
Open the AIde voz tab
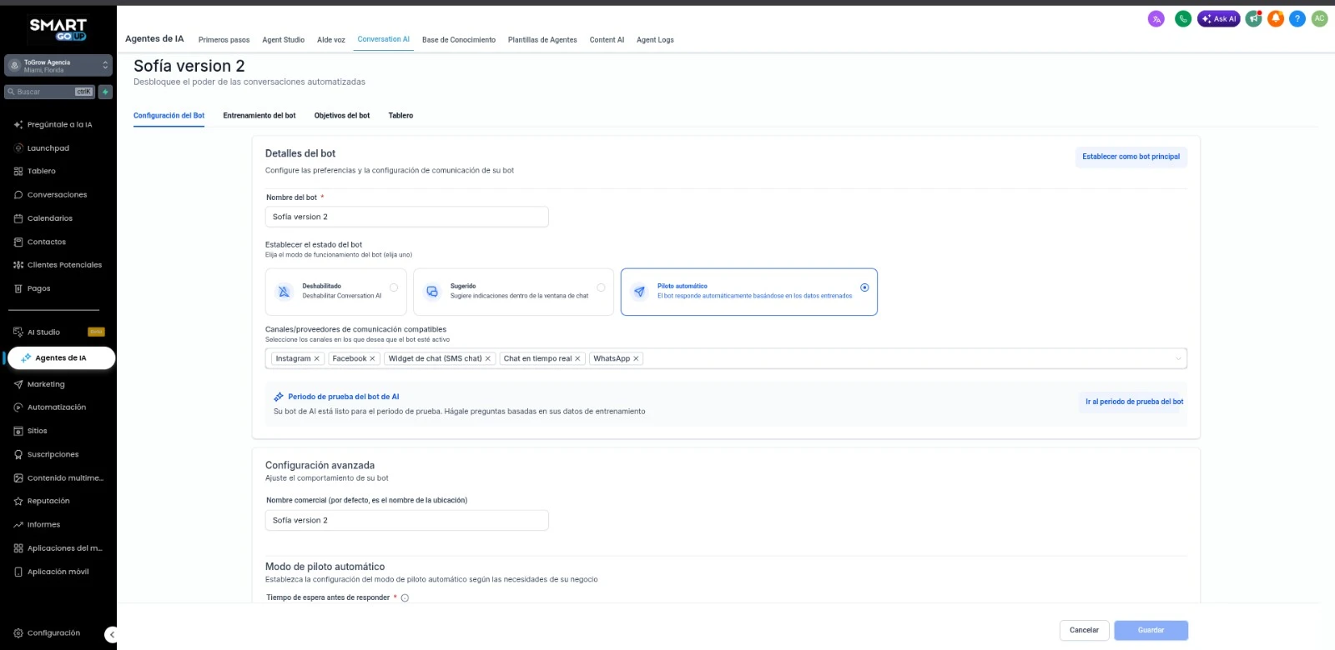click(x=330, y=40)
